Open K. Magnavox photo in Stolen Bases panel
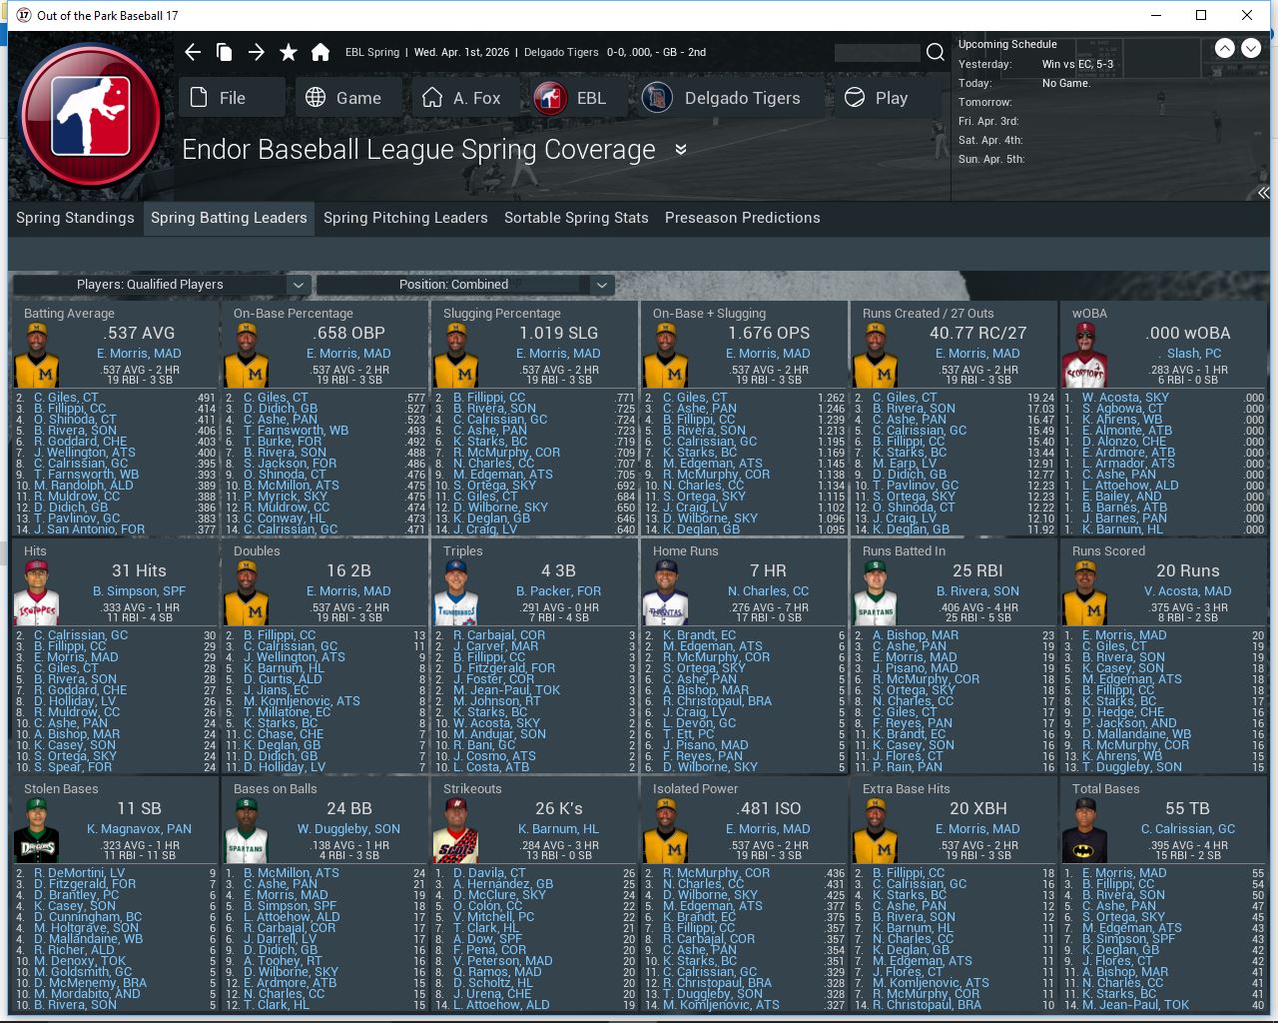This screenshot has height=1023, width=1278. pos(38,831)
